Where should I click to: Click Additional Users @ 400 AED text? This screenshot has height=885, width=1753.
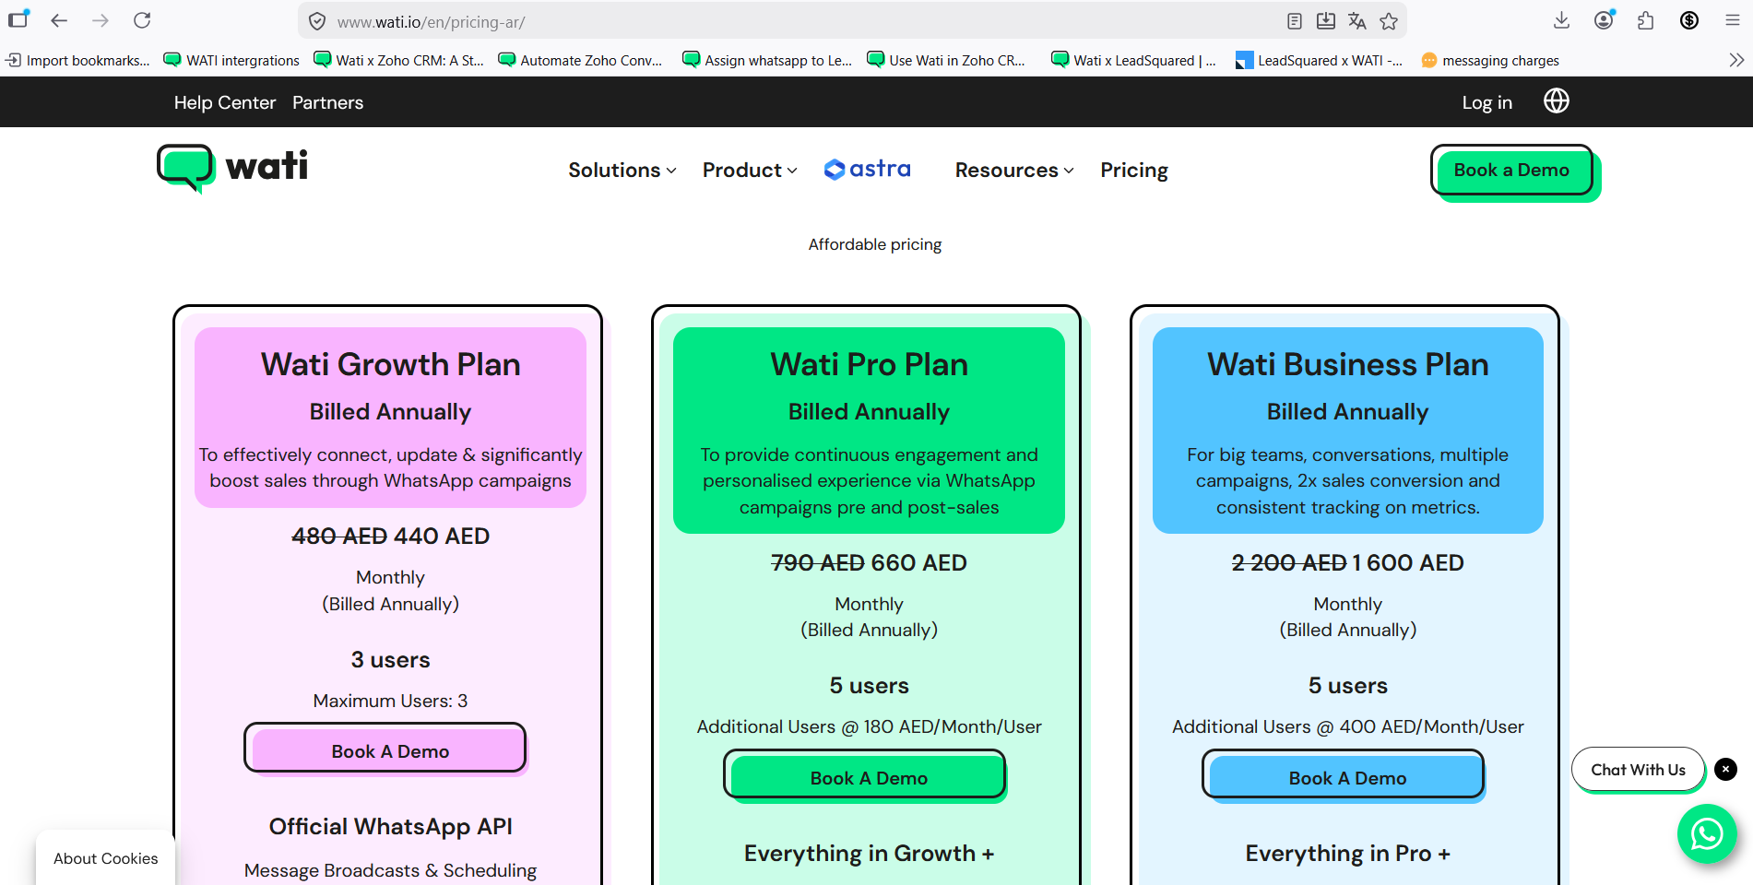click(1347, 726)
